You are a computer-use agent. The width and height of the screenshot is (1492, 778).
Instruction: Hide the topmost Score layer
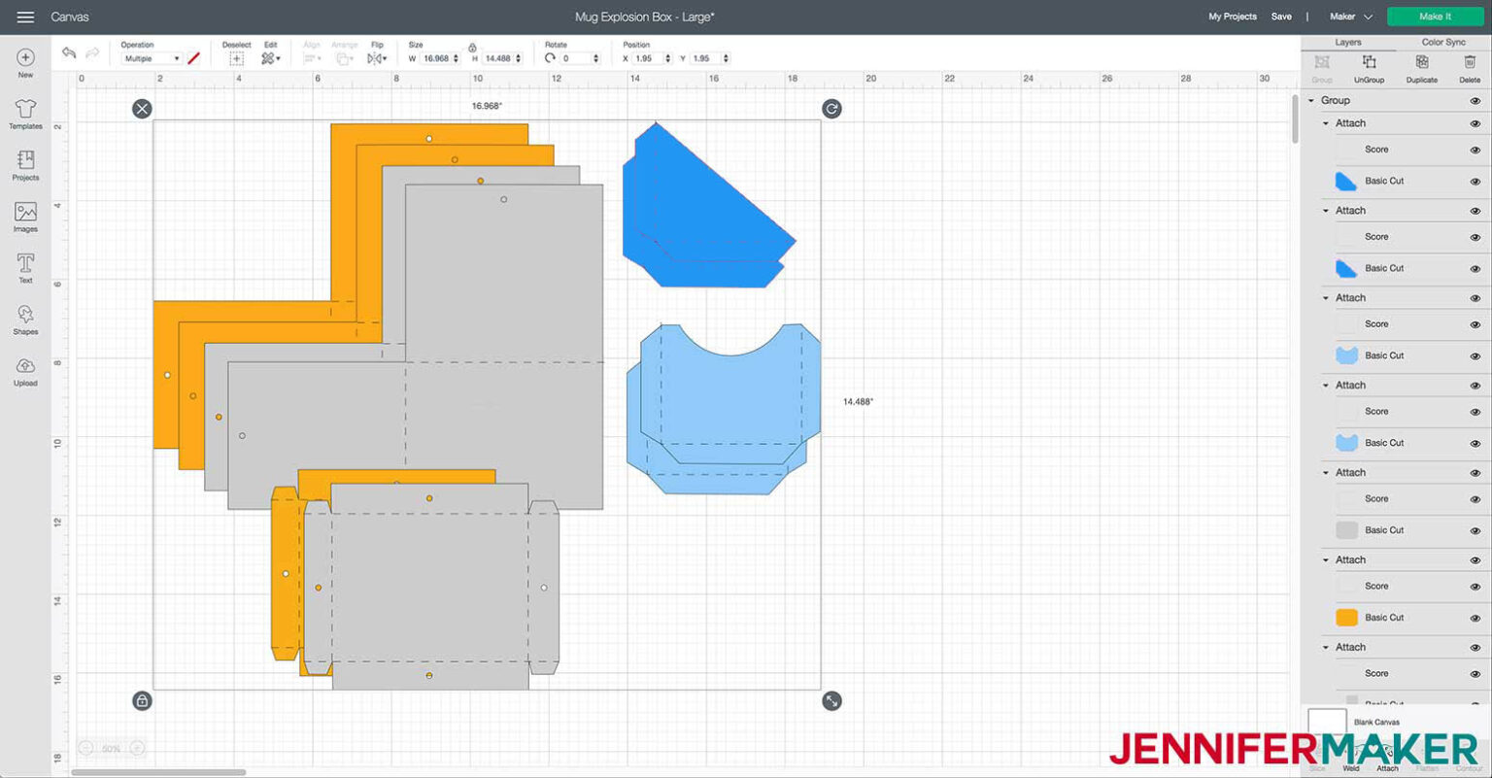(1475, 150)
